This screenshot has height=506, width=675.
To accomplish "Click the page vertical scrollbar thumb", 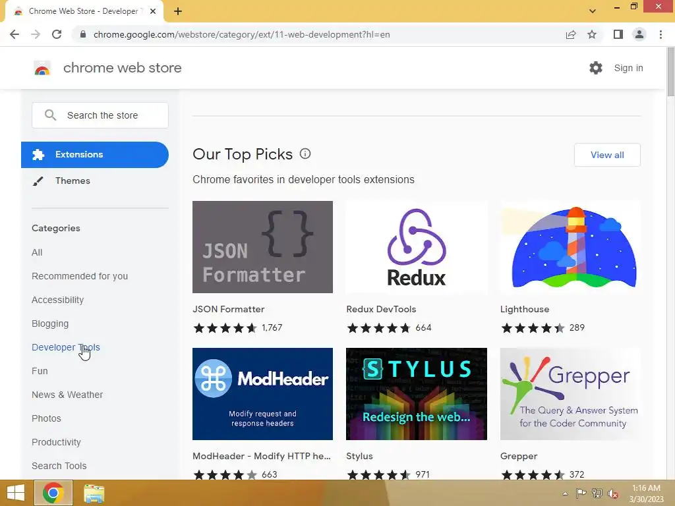I will click(670, 72).
